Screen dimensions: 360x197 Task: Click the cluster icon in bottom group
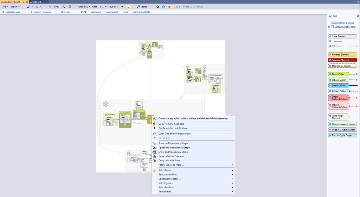tap(129, 153)
